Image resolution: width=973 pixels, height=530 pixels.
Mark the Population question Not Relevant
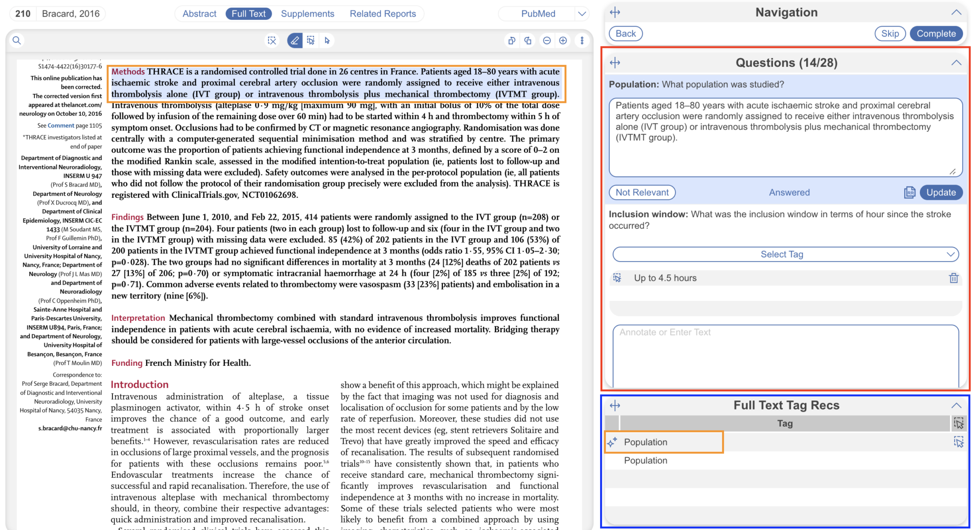642,192
